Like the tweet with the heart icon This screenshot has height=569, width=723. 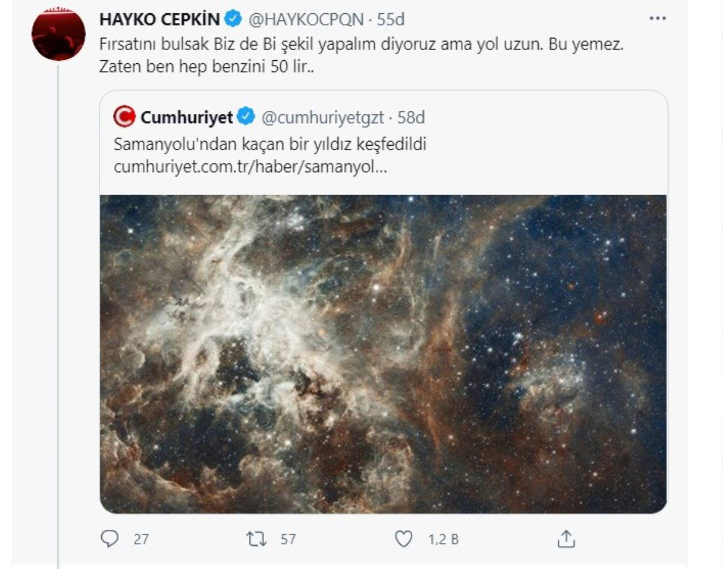point(403,538)
